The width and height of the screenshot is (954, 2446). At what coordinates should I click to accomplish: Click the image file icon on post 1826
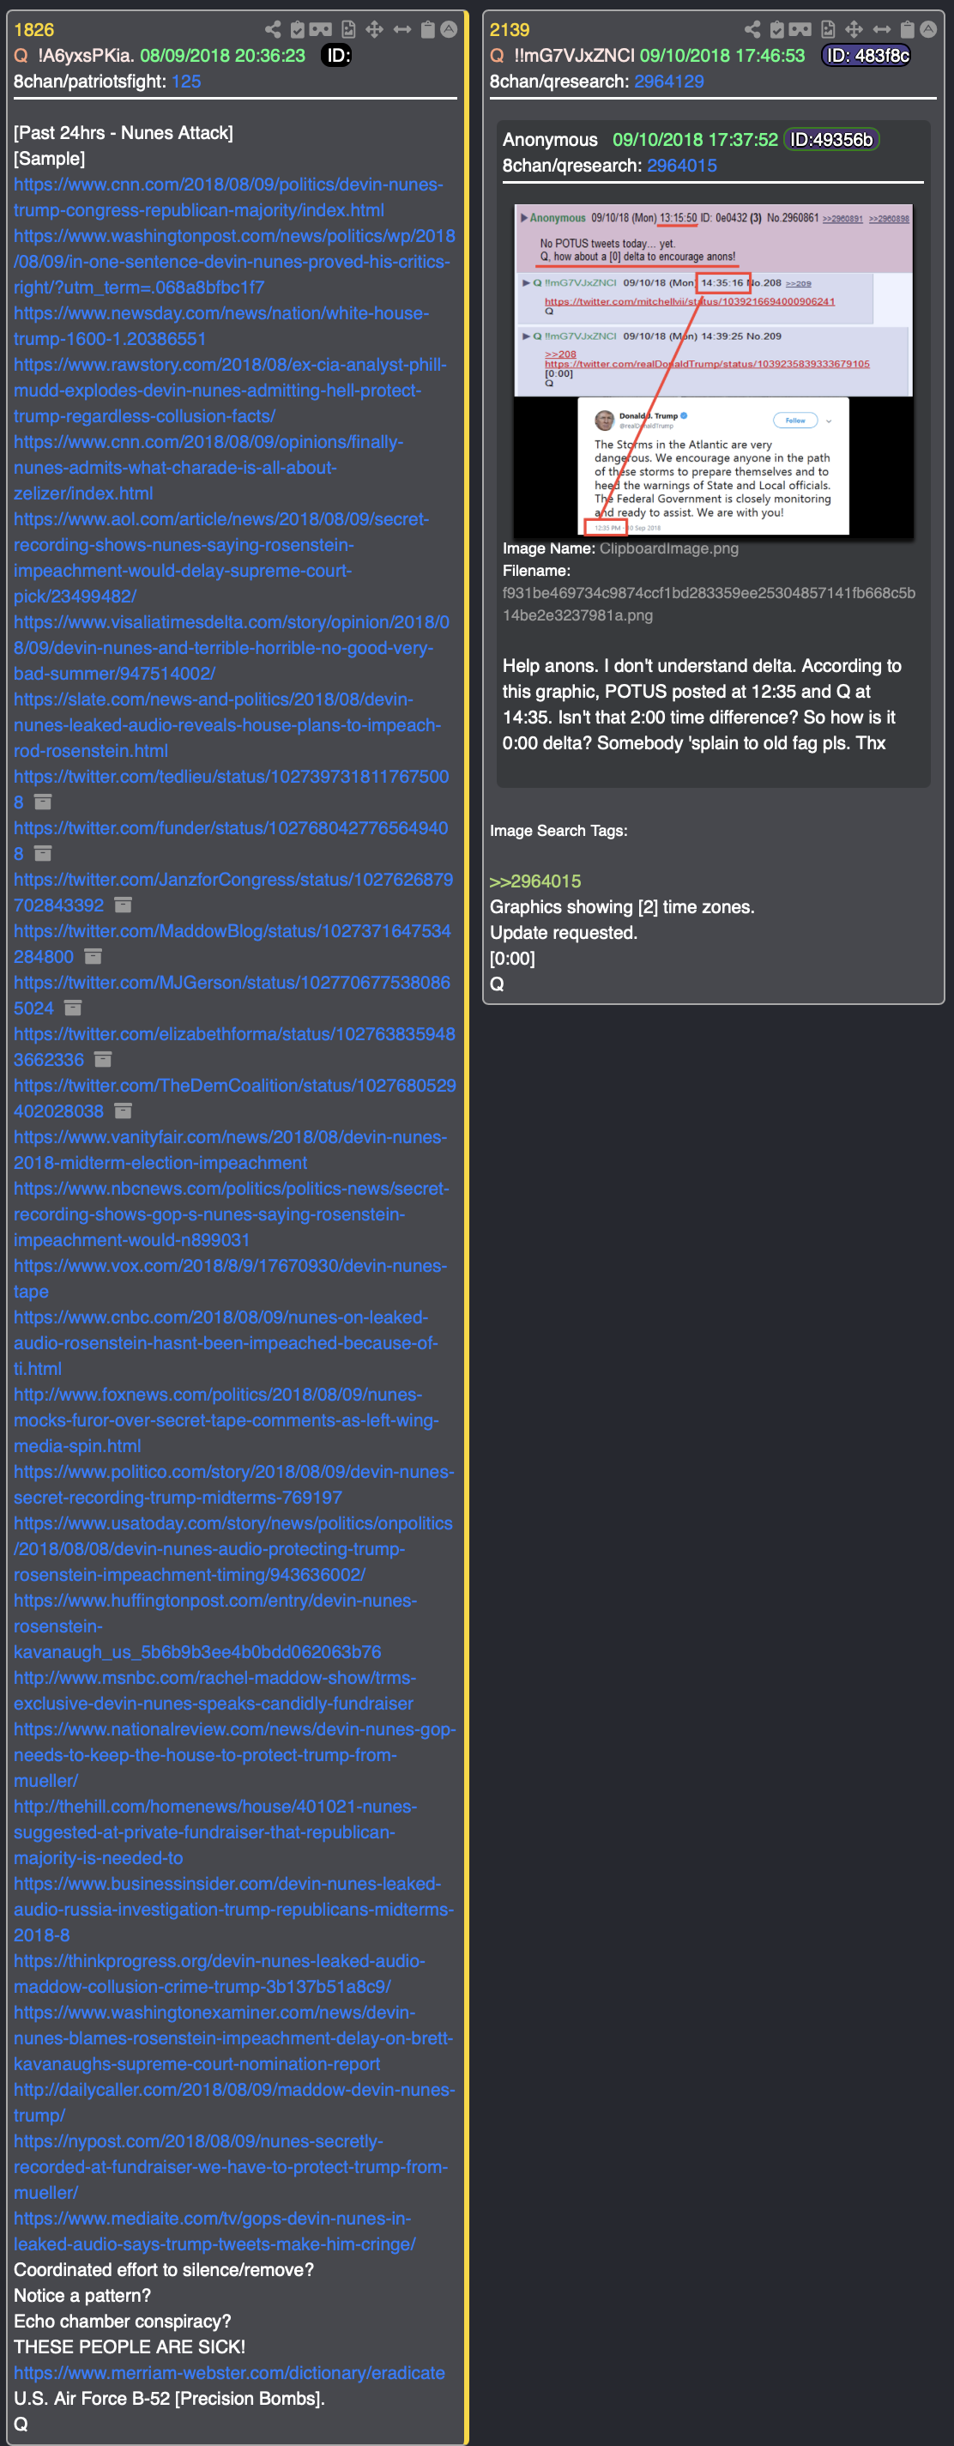pos(348,29)
